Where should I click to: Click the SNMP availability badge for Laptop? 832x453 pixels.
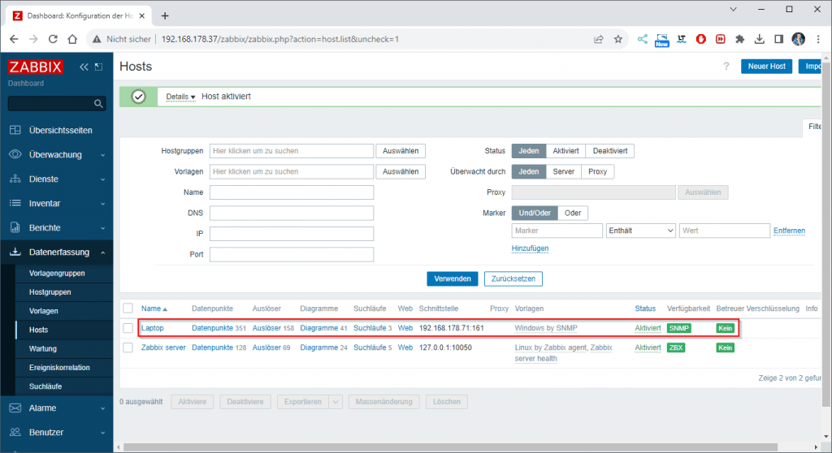679,328
